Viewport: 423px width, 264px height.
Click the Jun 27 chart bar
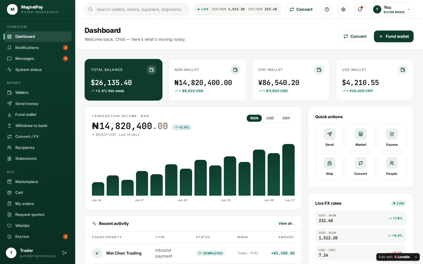(288, 170)
